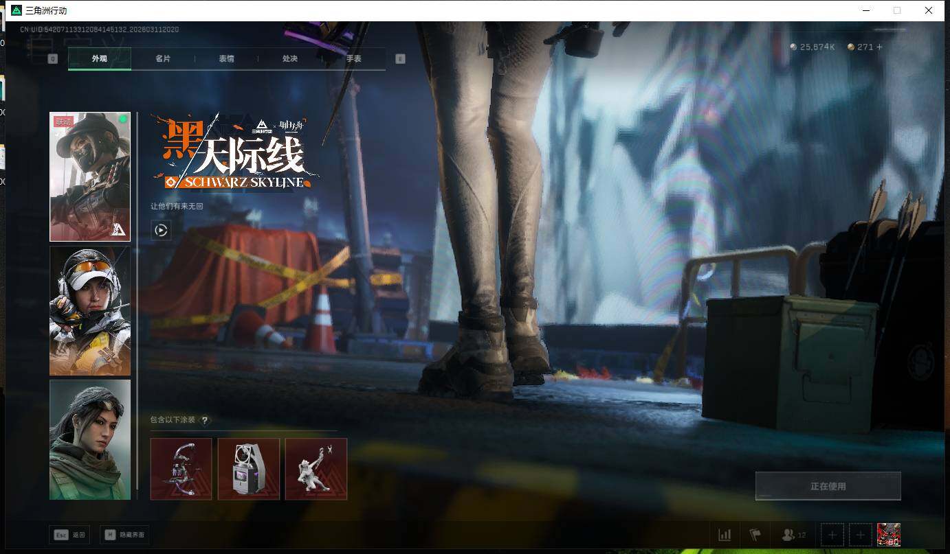950x554 pixels.
Task: Click the Esc 返回 button
Action: pos(69,535)
